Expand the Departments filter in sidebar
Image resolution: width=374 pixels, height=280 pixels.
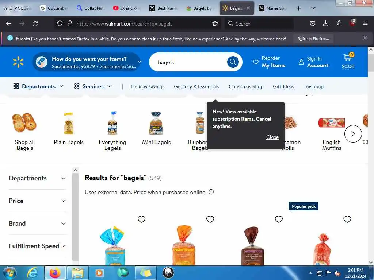(x=37, y=178)
